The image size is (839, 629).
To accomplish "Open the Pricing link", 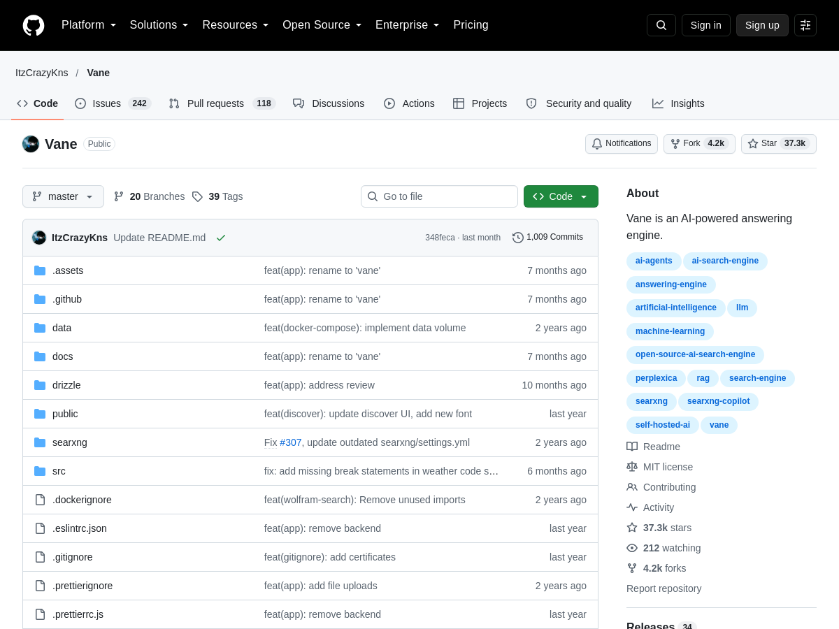I will pos(471,25).
